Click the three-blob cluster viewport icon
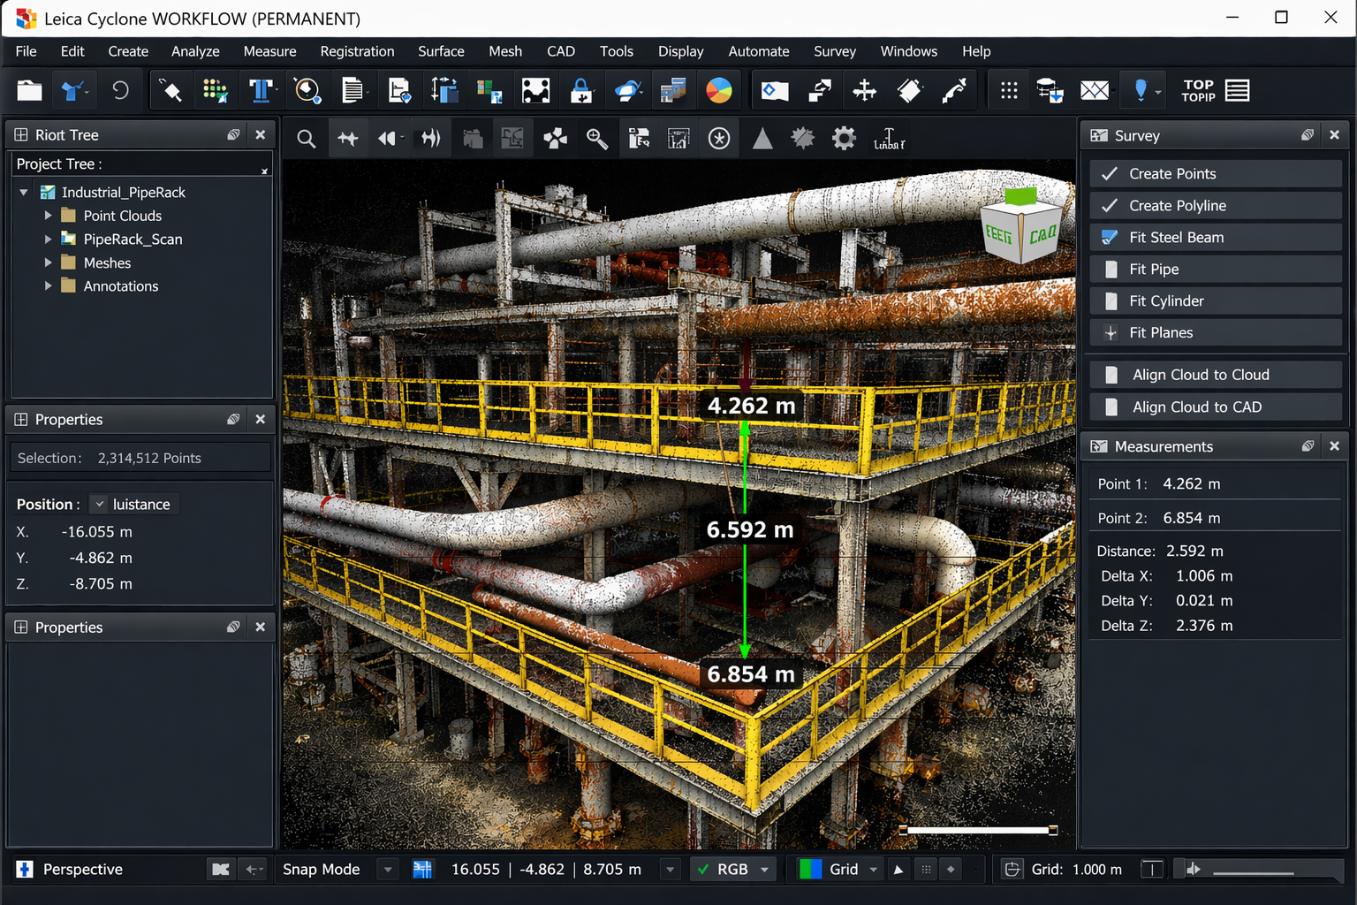Screen dimensions: 1357x905 [556, 139]
